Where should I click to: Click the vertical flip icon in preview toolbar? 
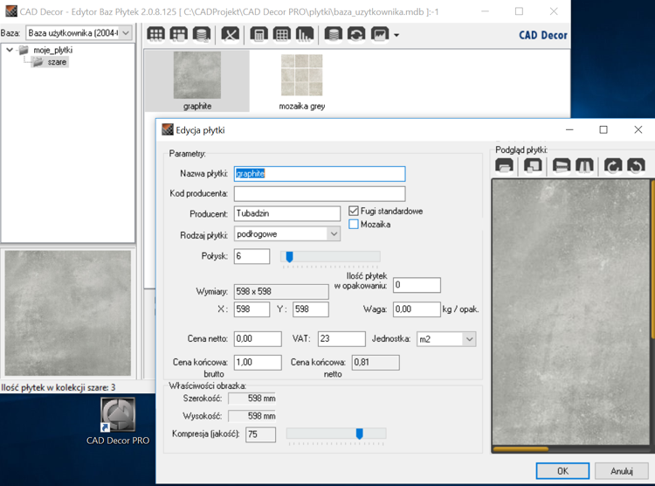click(x=562, y=165)
